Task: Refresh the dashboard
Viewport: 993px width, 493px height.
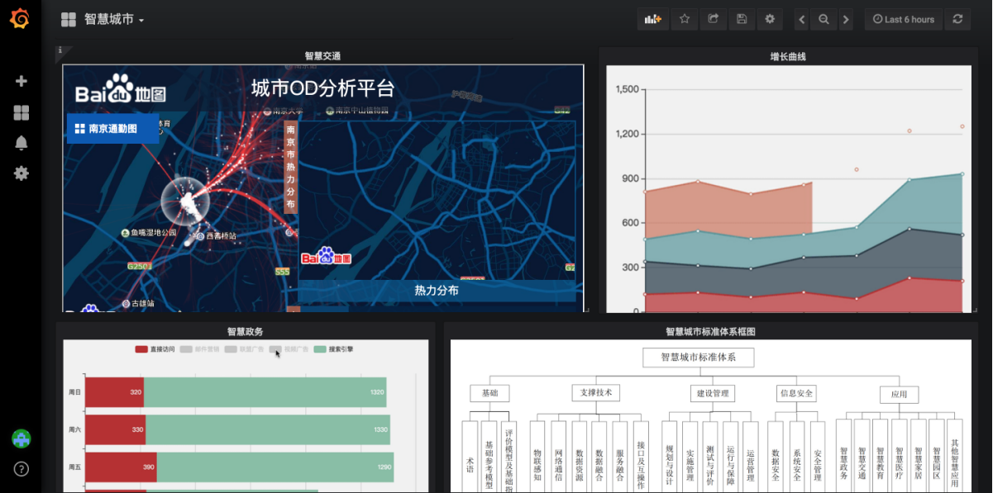Action: pyautogui.click(x=957, y=19)
